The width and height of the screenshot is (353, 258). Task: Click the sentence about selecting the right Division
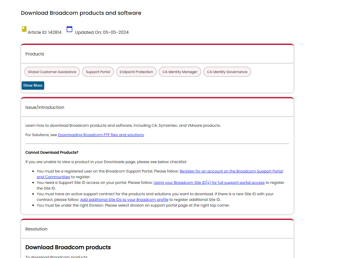(133, 205)
